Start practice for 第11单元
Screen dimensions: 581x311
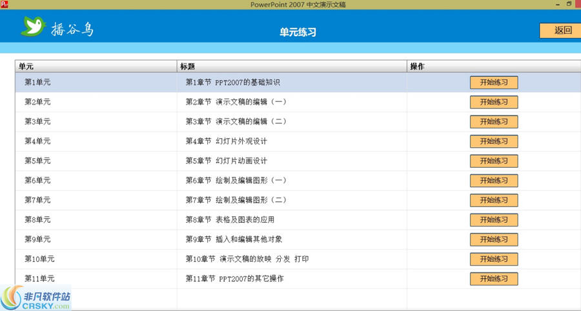point(494,279)
